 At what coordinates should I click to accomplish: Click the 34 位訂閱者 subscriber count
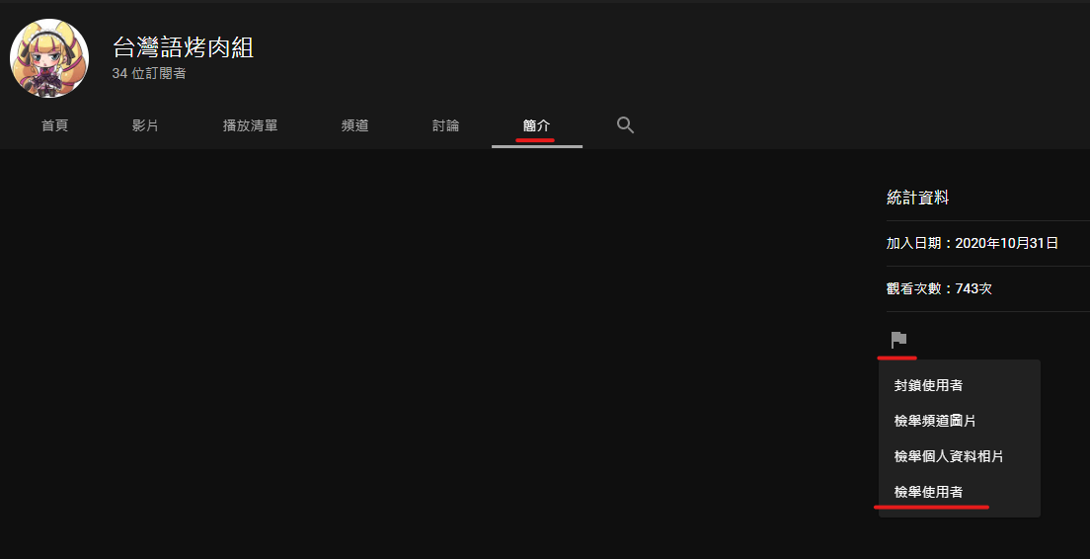pos(149,73)
